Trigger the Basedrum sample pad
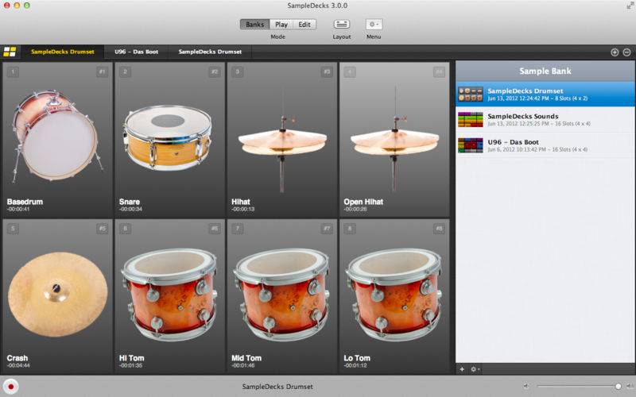Viewport: 636px width, 397px height. (57, 140)
